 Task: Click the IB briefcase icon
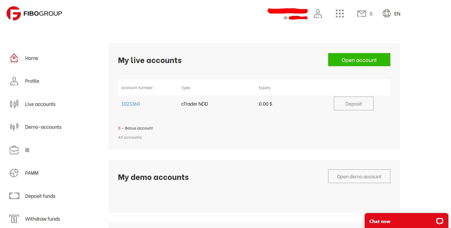[x=14, y=150]
